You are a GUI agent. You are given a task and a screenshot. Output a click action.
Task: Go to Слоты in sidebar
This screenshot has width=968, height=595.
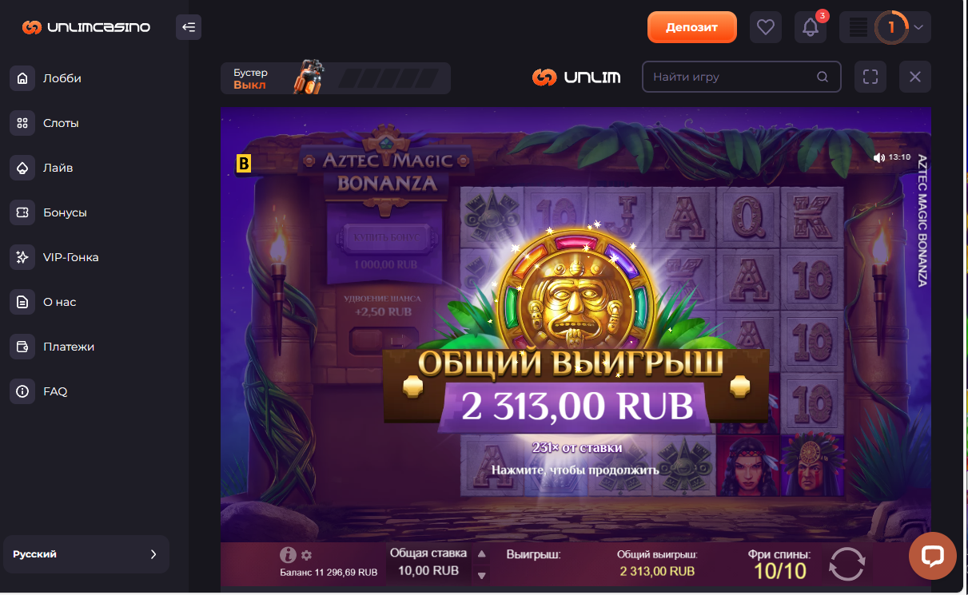point(61,123)
